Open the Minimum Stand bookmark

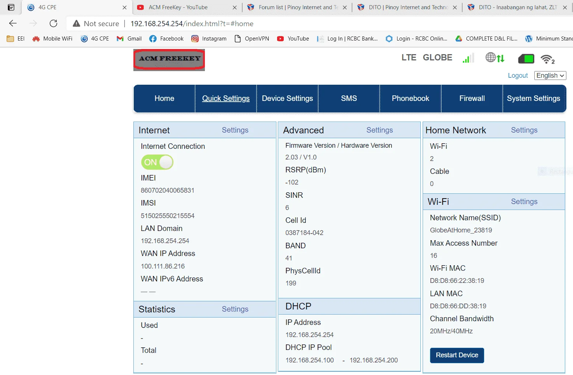coord(549,39)
